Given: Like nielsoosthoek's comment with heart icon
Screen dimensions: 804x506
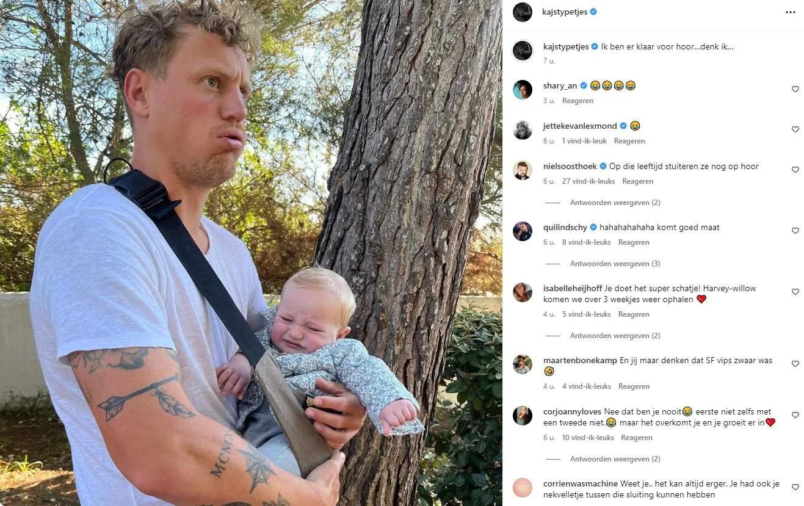Looking at the screenshot, I should (x=795, y=170).
